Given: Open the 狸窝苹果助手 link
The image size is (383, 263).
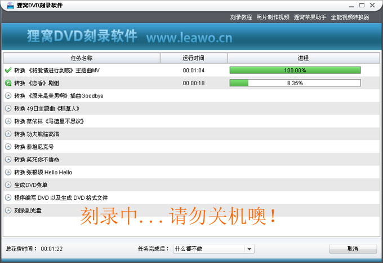Looking at the screenshot, I should [x=310, y=17].
